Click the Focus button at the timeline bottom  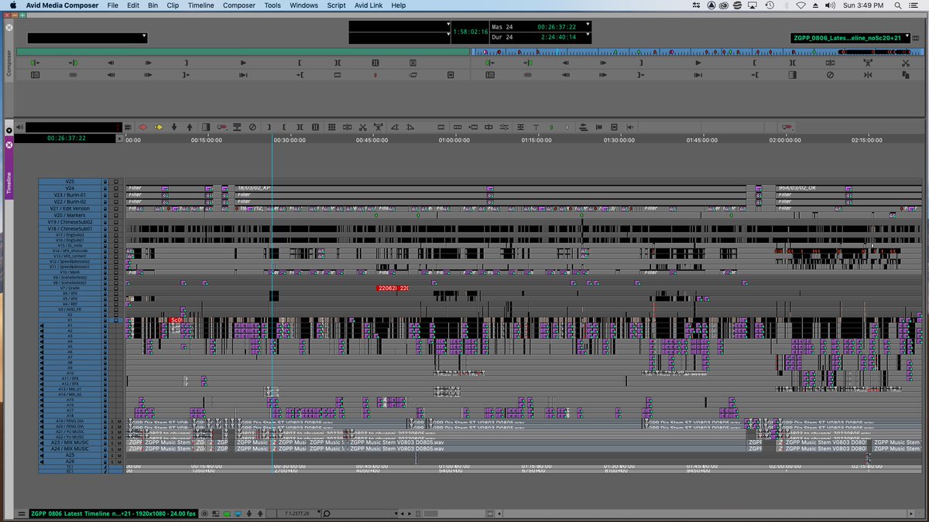click(204, 513)
